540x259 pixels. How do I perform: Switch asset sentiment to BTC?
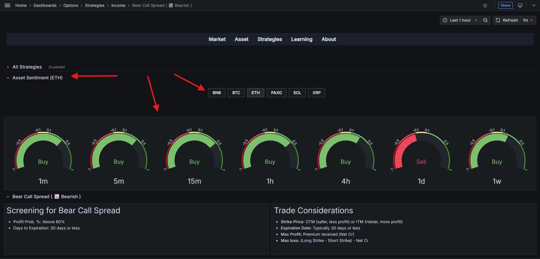(236, 92)
